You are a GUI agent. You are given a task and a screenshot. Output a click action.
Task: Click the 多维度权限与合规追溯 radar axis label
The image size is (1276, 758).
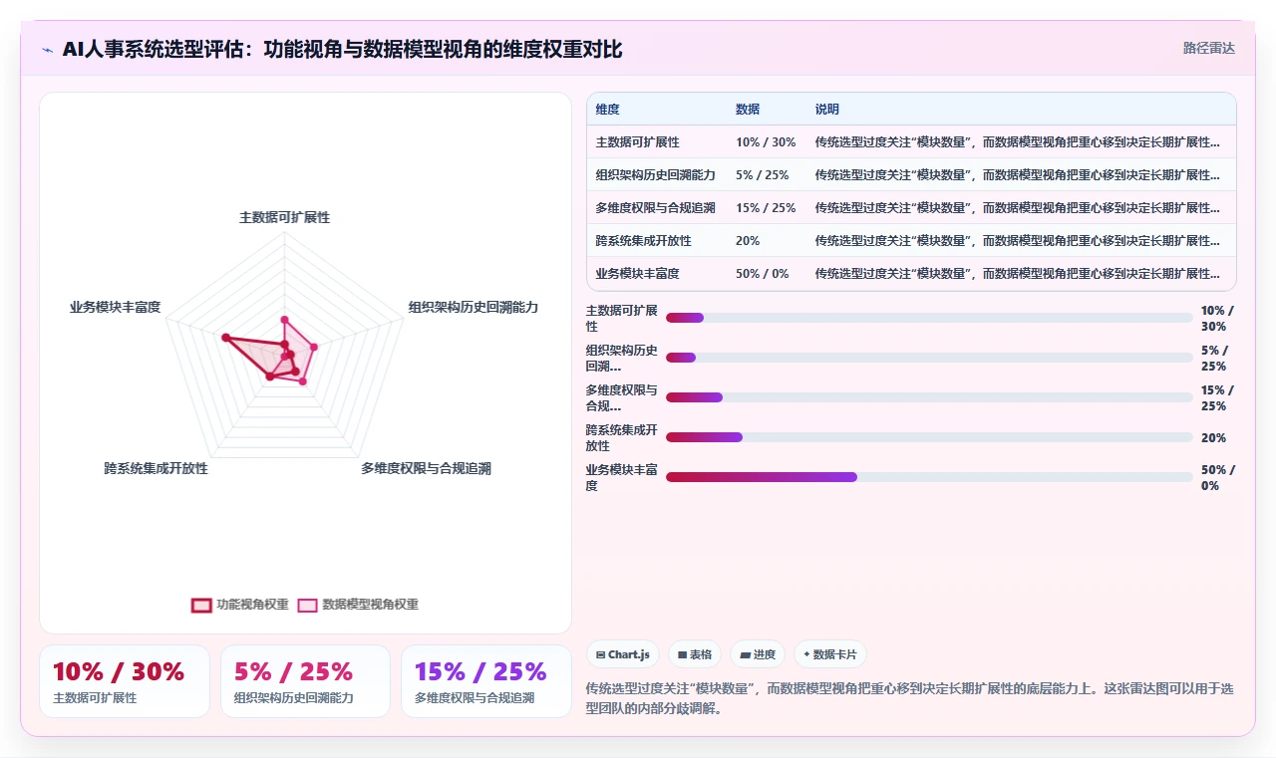click(426, 468)
